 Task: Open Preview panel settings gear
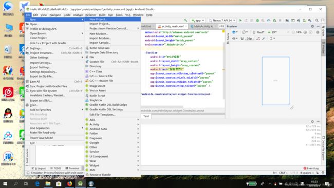(312, 26)
